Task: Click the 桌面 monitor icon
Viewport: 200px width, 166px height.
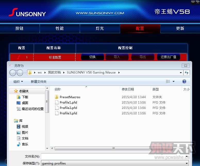Action: 19,103
